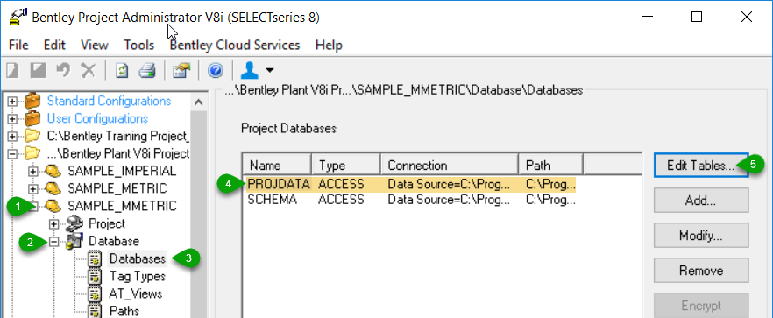The height and width of the screenshot is (318, 773).
Task: Click the Modify button
Action: [701, 236]
